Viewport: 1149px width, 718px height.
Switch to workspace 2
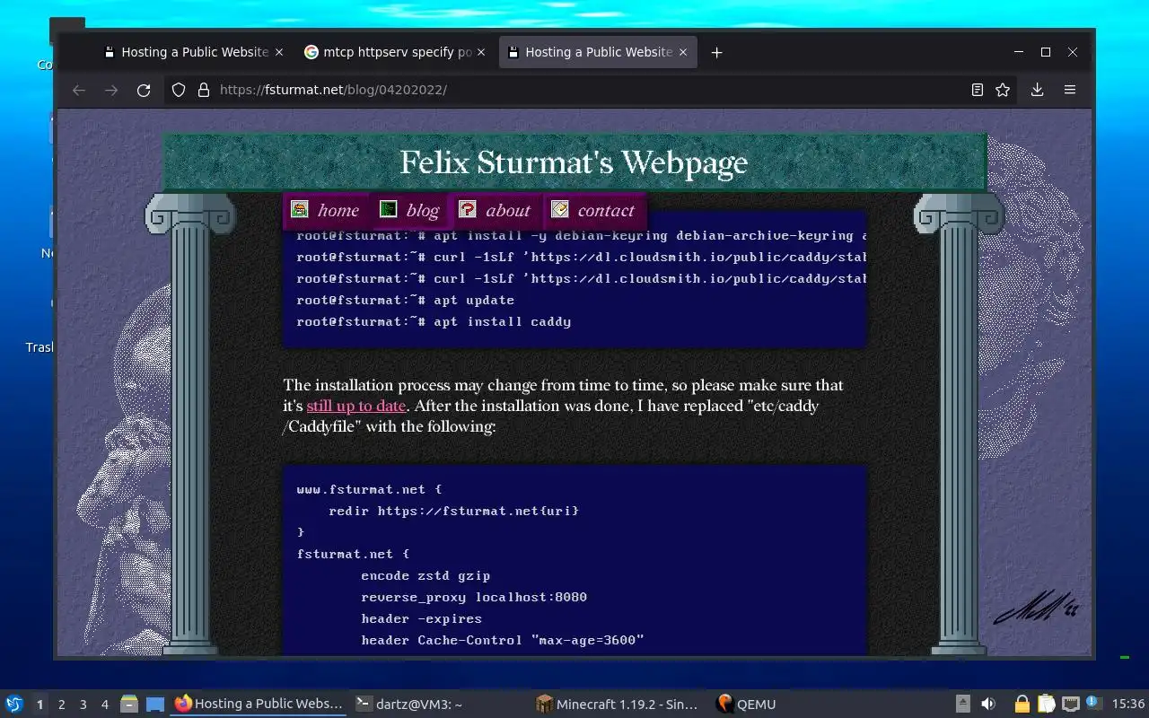click(x=62, y=705)
